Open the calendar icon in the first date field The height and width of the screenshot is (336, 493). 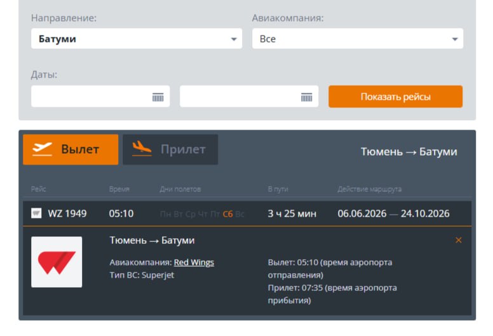click(x=158, y=97)
